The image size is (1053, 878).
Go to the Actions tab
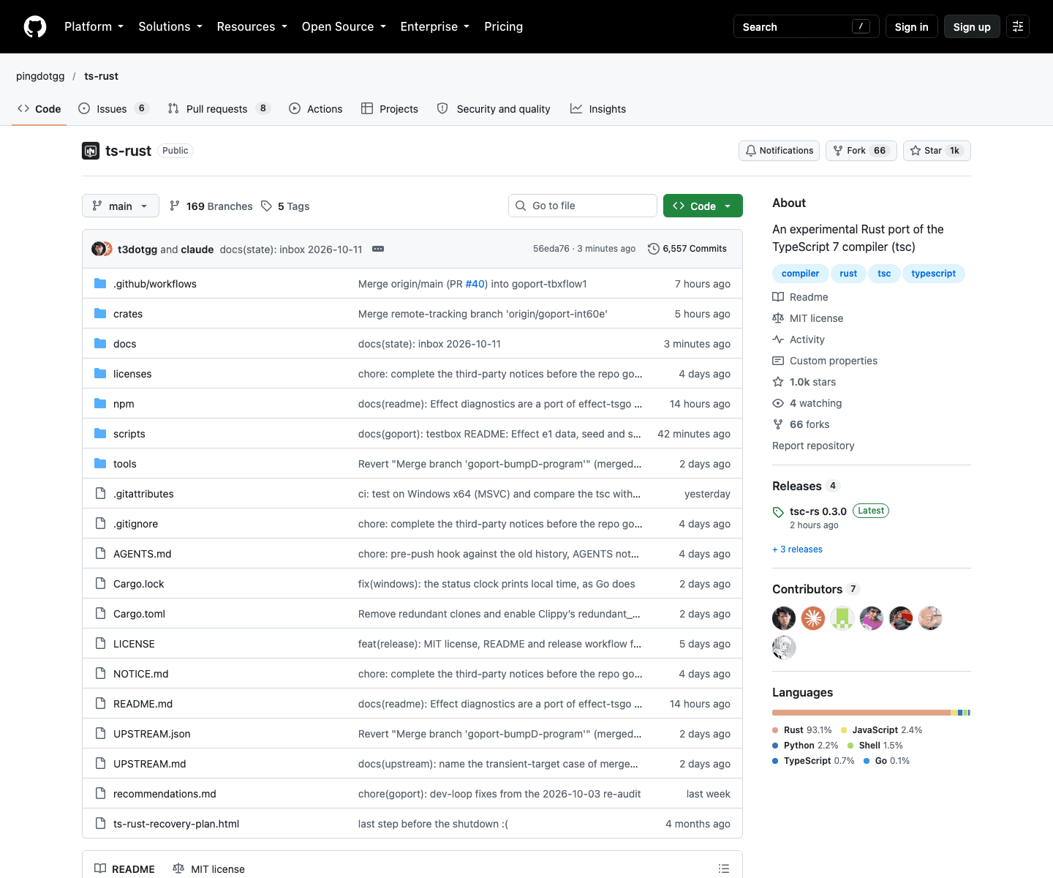click(x=316, y=109)
